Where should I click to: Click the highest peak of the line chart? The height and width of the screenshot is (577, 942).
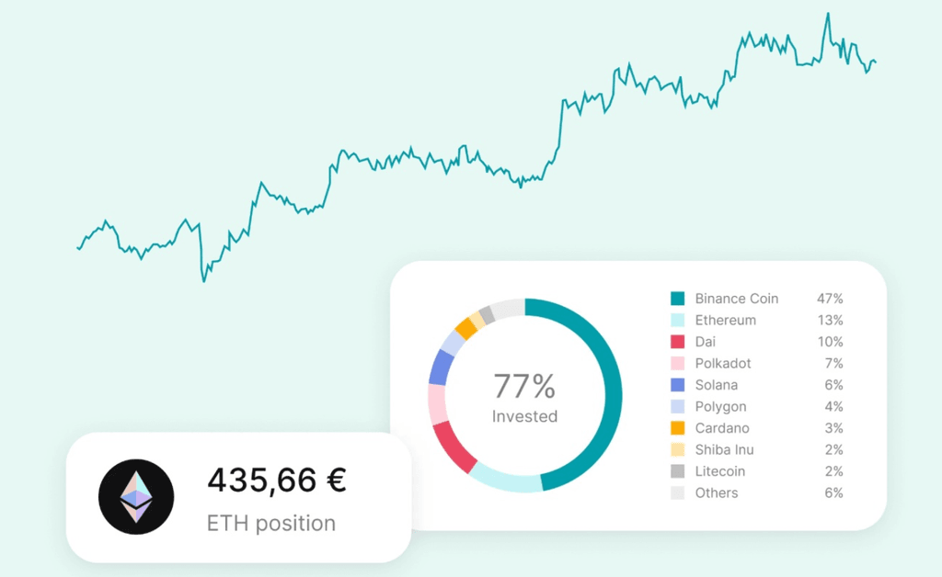827,14
